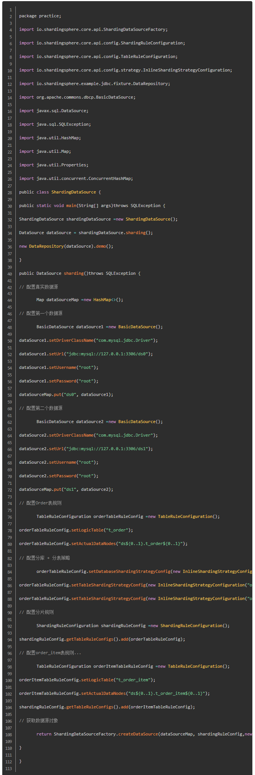
Task: Click the t_order_item setActualDataNodes line
Action: tap(114, 693)
